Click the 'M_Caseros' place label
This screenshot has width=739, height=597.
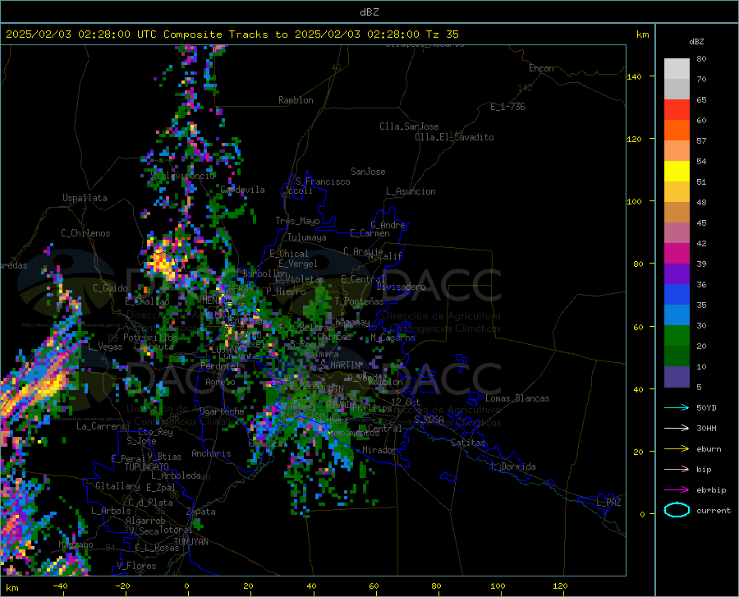[x=392, y=338]
